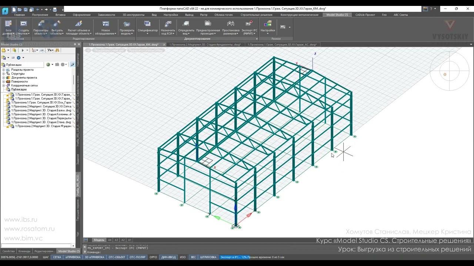Expand the Структуры tree node
This screenshot has width=474, height=266.
click(x=4, y=74)
